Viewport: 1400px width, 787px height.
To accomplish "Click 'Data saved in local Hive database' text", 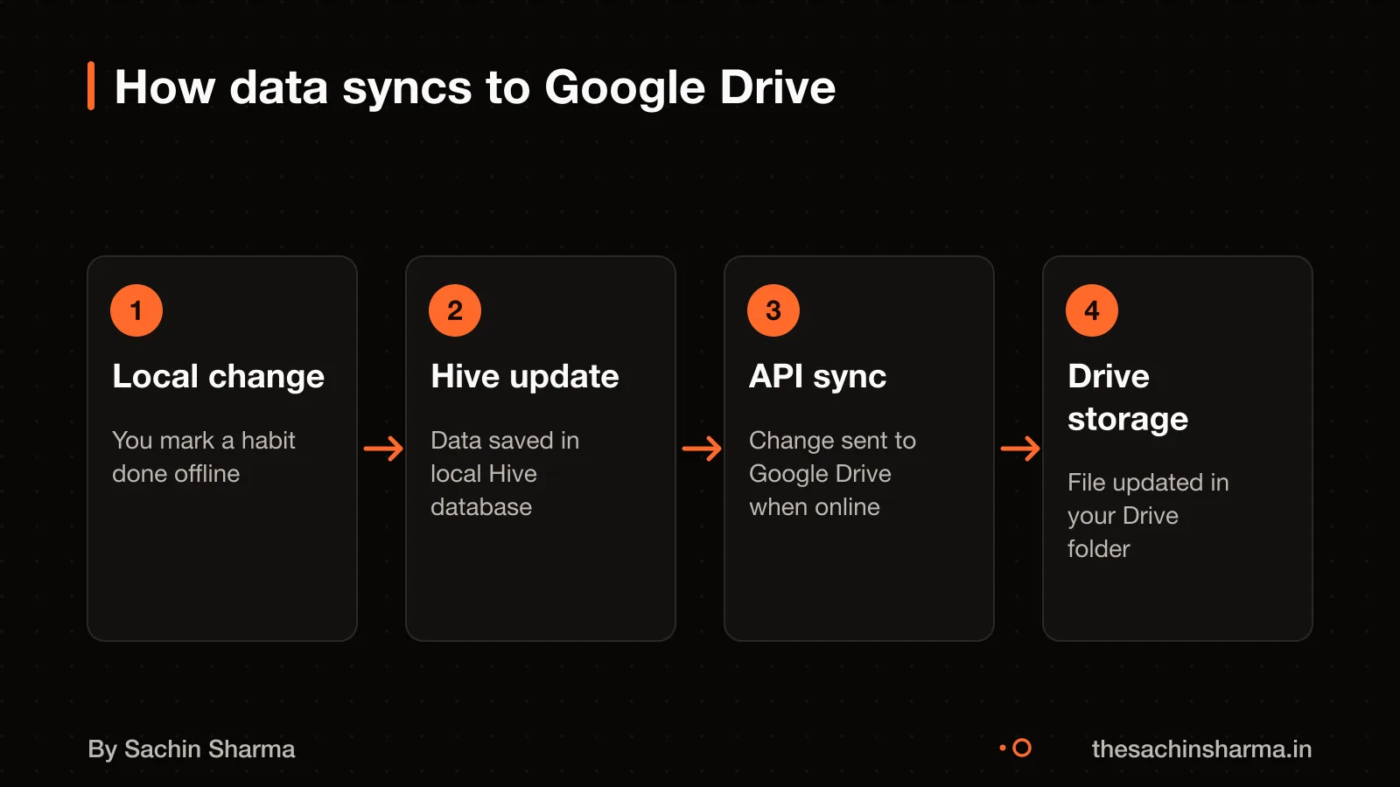I will [x=505, y=473].
